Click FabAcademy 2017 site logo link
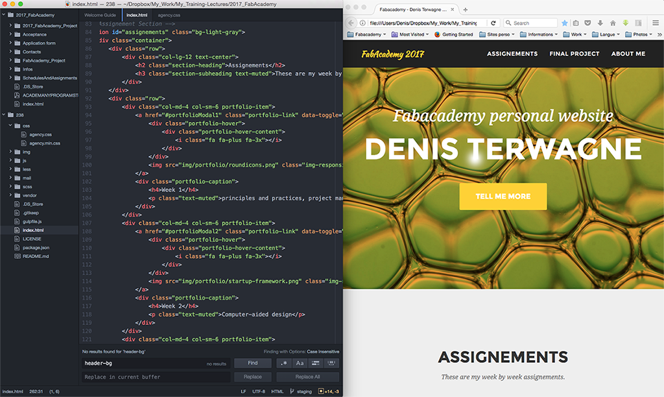Image resolution: width=664 pixels, height=397 pixels. tap(392, 54)
